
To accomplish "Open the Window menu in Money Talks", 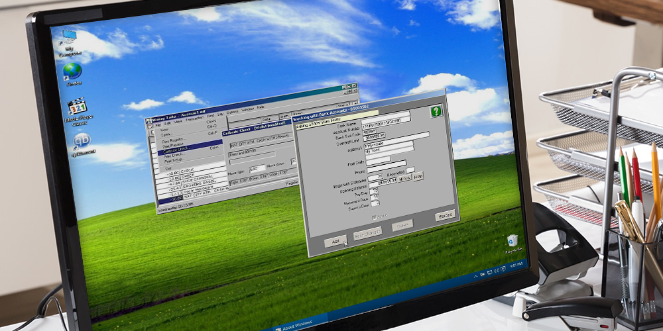I will [247, 109].
